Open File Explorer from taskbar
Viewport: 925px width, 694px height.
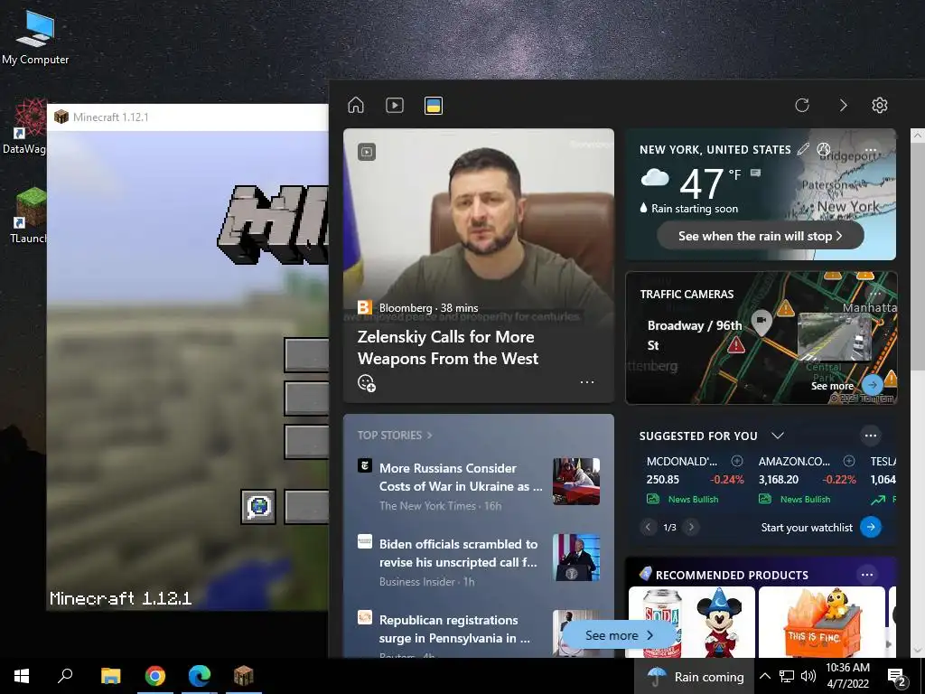(x=110, y=676)
